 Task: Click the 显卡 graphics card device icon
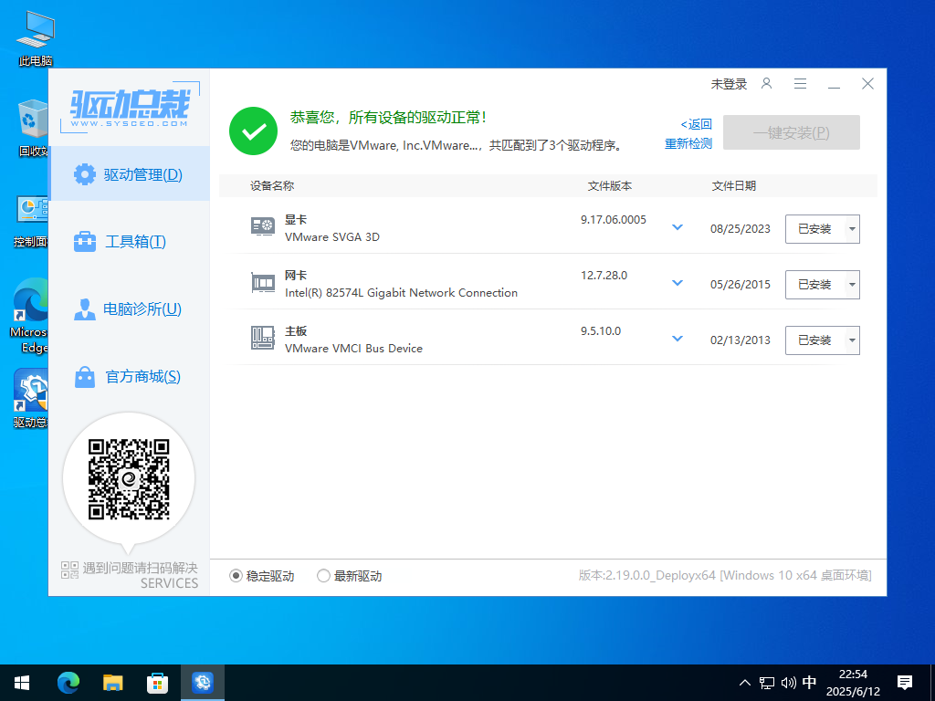(263, 226)
